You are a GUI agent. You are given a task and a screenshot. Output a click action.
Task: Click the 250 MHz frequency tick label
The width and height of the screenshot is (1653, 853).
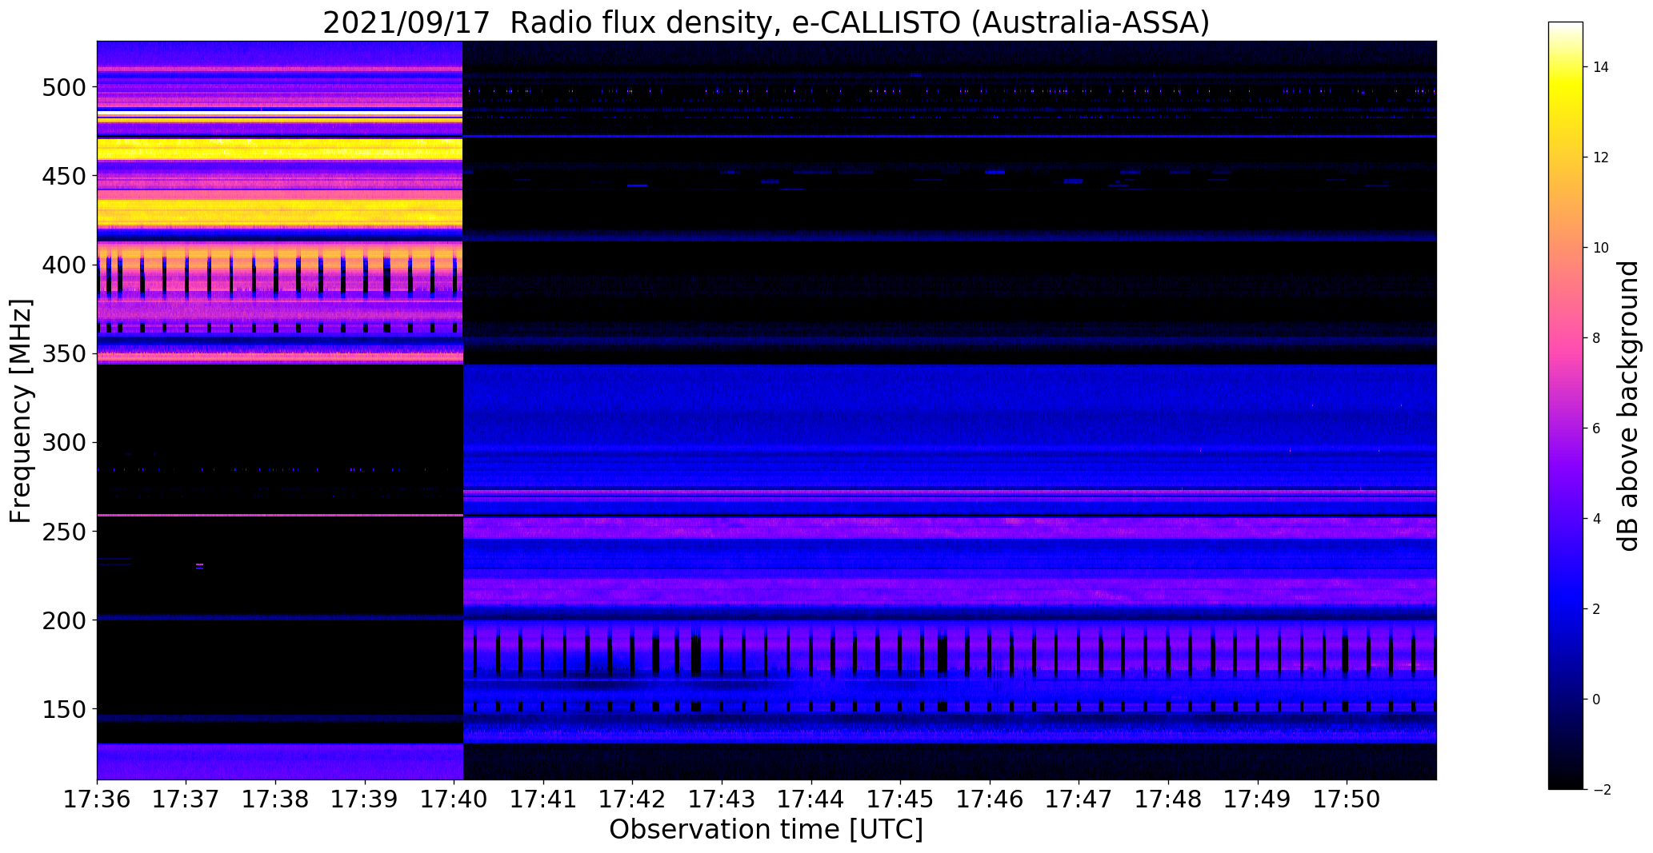coord(63,532)
